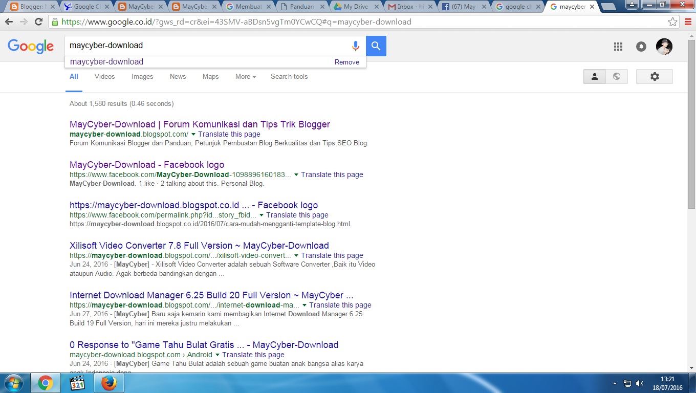Click the browser back arrow
The width and height of the screenshot is (696, 393).
(9, 22)
